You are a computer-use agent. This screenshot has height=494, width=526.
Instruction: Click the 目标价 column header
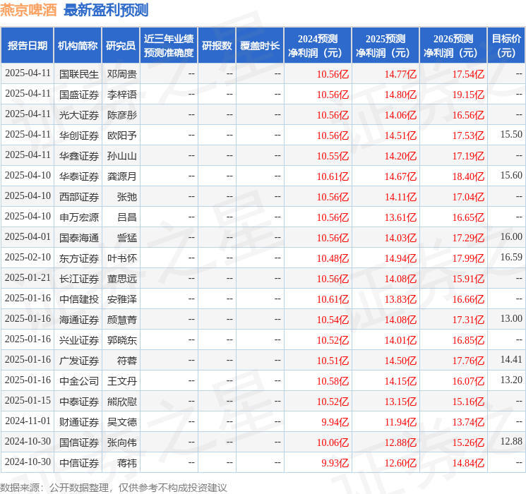click(506, 46)
